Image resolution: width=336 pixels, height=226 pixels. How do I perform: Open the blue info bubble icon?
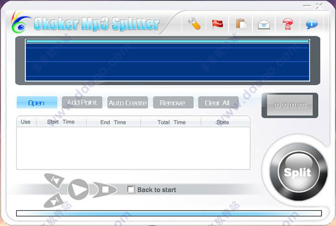(x=311, y=24)
